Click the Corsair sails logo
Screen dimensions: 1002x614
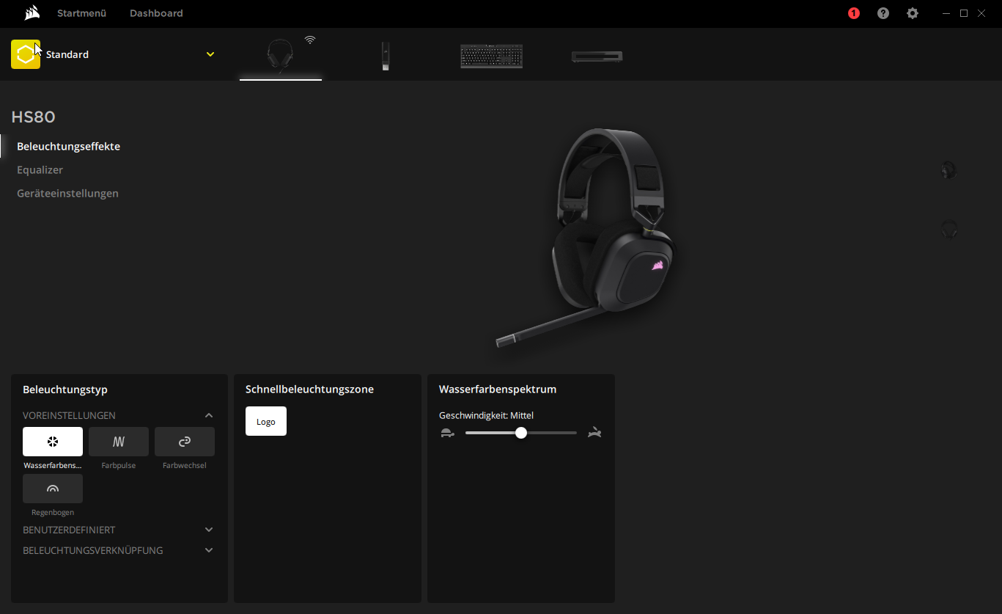click(32, 13)
